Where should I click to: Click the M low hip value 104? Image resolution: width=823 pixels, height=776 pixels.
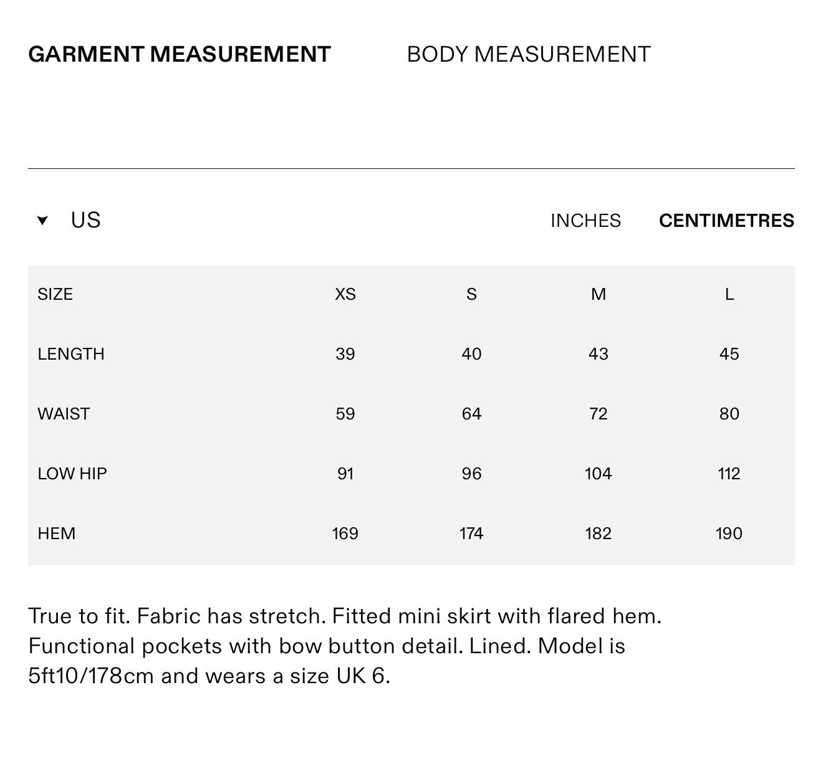598,474
